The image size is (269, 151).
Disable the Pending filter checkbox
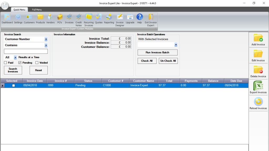[x=19, y=63]
